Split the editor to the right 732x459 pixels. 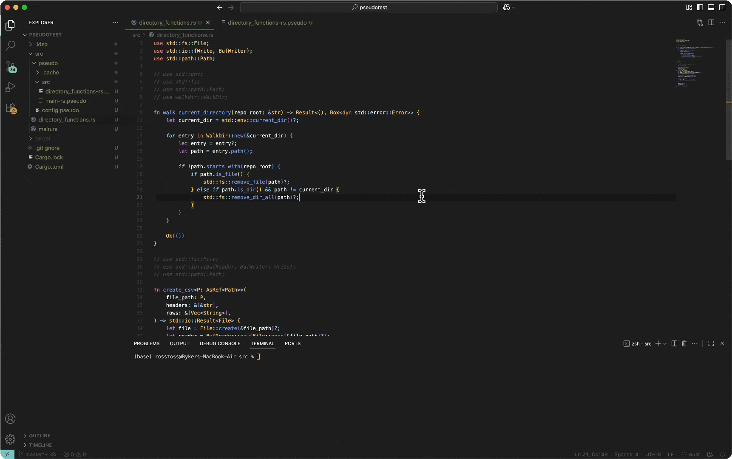(x=711, y=23)
